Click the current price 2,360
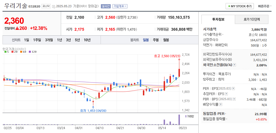 coord(14,21)
